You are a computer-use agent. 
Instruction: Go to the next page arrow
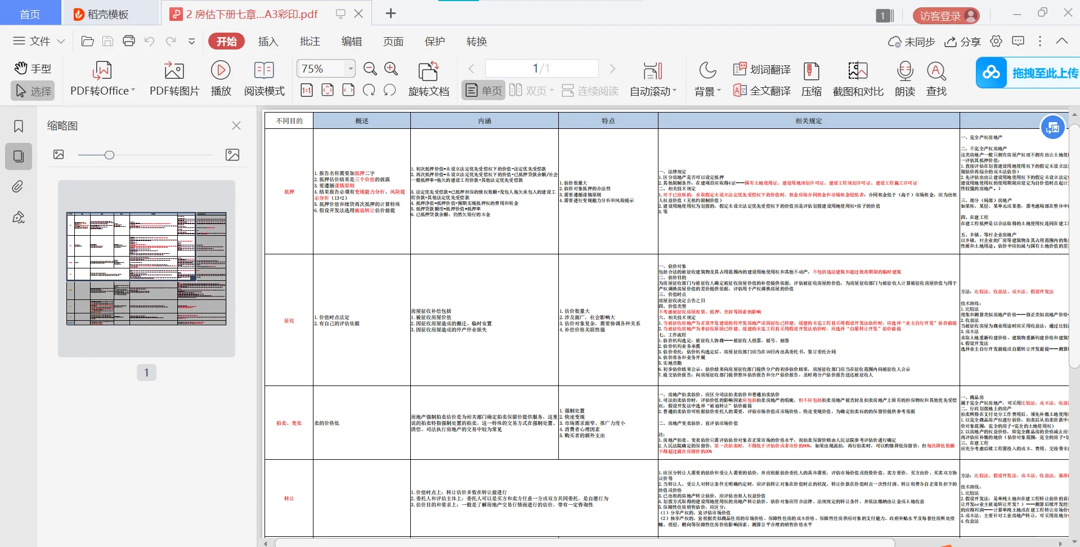coord(612,69)
